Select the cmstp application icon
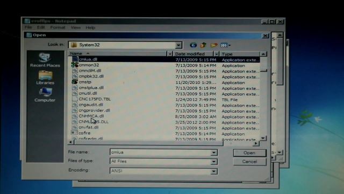Screen dimensions: 344x194 coord(75,82)
